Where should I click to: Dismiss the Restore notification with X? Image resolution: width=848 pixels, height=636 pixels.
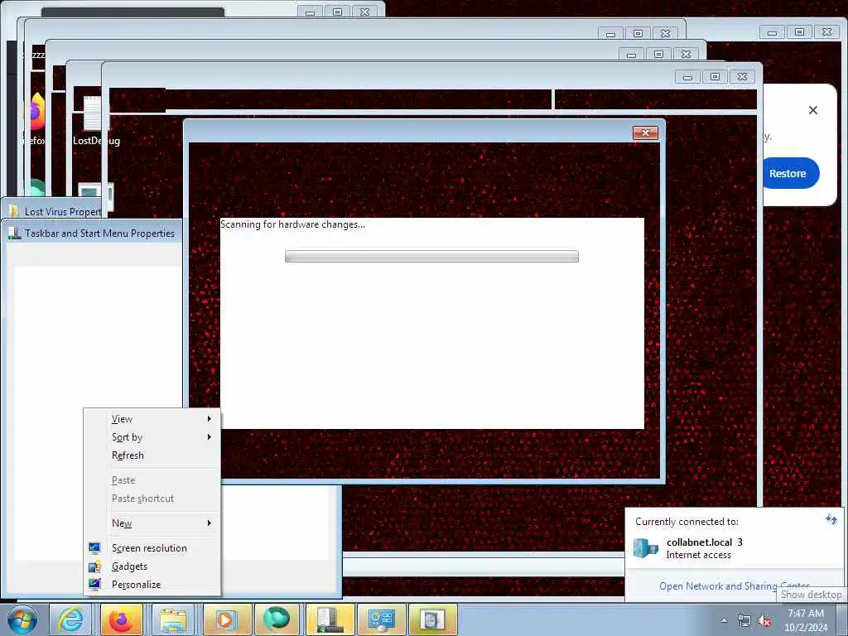pyautogui.click(x=813, y=110)
